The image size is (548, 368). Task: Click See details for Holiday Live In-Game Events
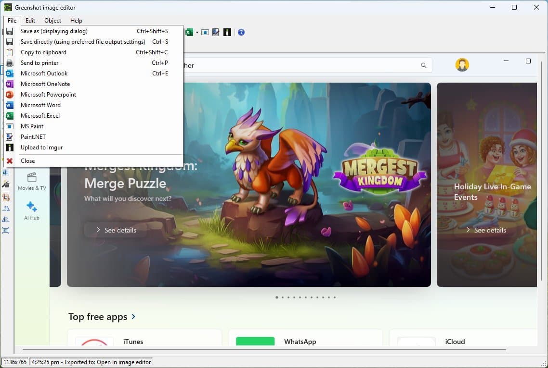coord(486,230)
